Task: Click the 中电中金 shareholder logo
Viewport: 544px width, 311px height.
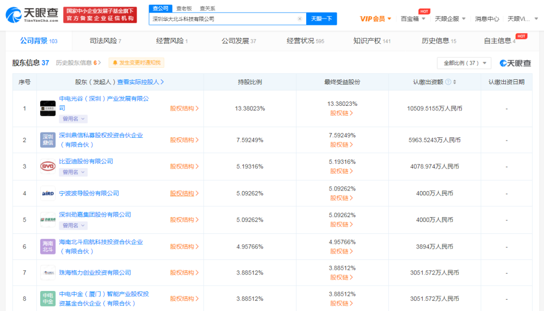Action: [48, 299]
